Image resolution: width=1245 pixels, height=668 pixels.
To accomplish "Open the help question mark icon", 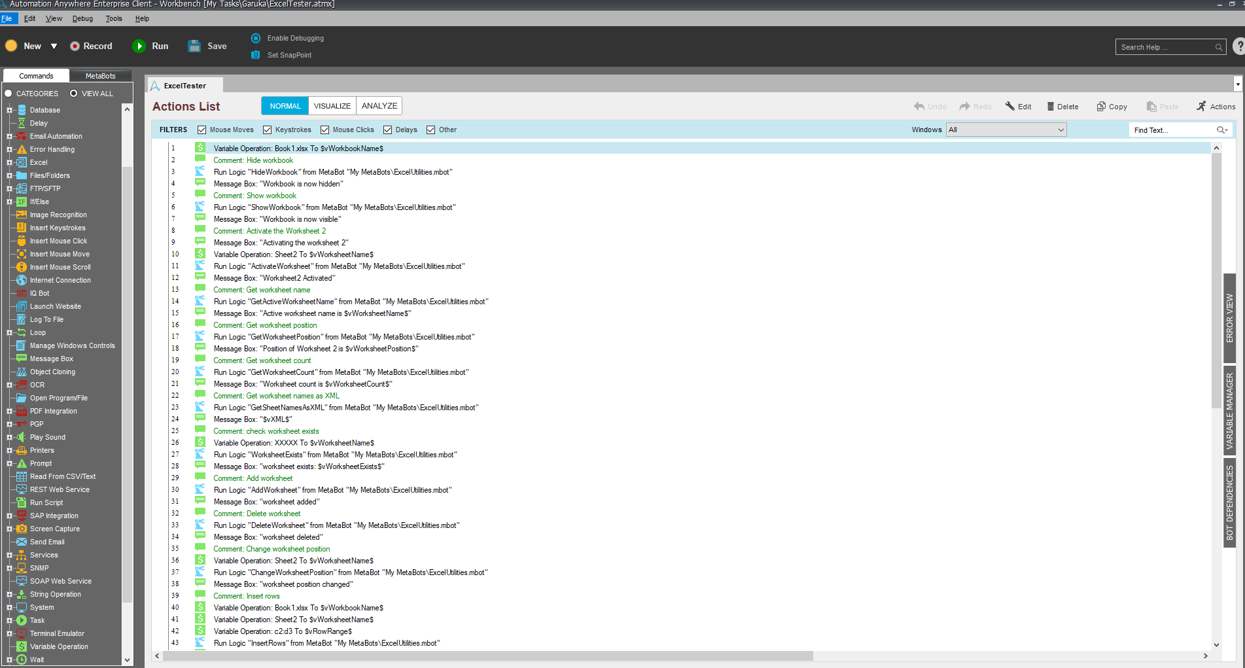I will pos(1238,46).
